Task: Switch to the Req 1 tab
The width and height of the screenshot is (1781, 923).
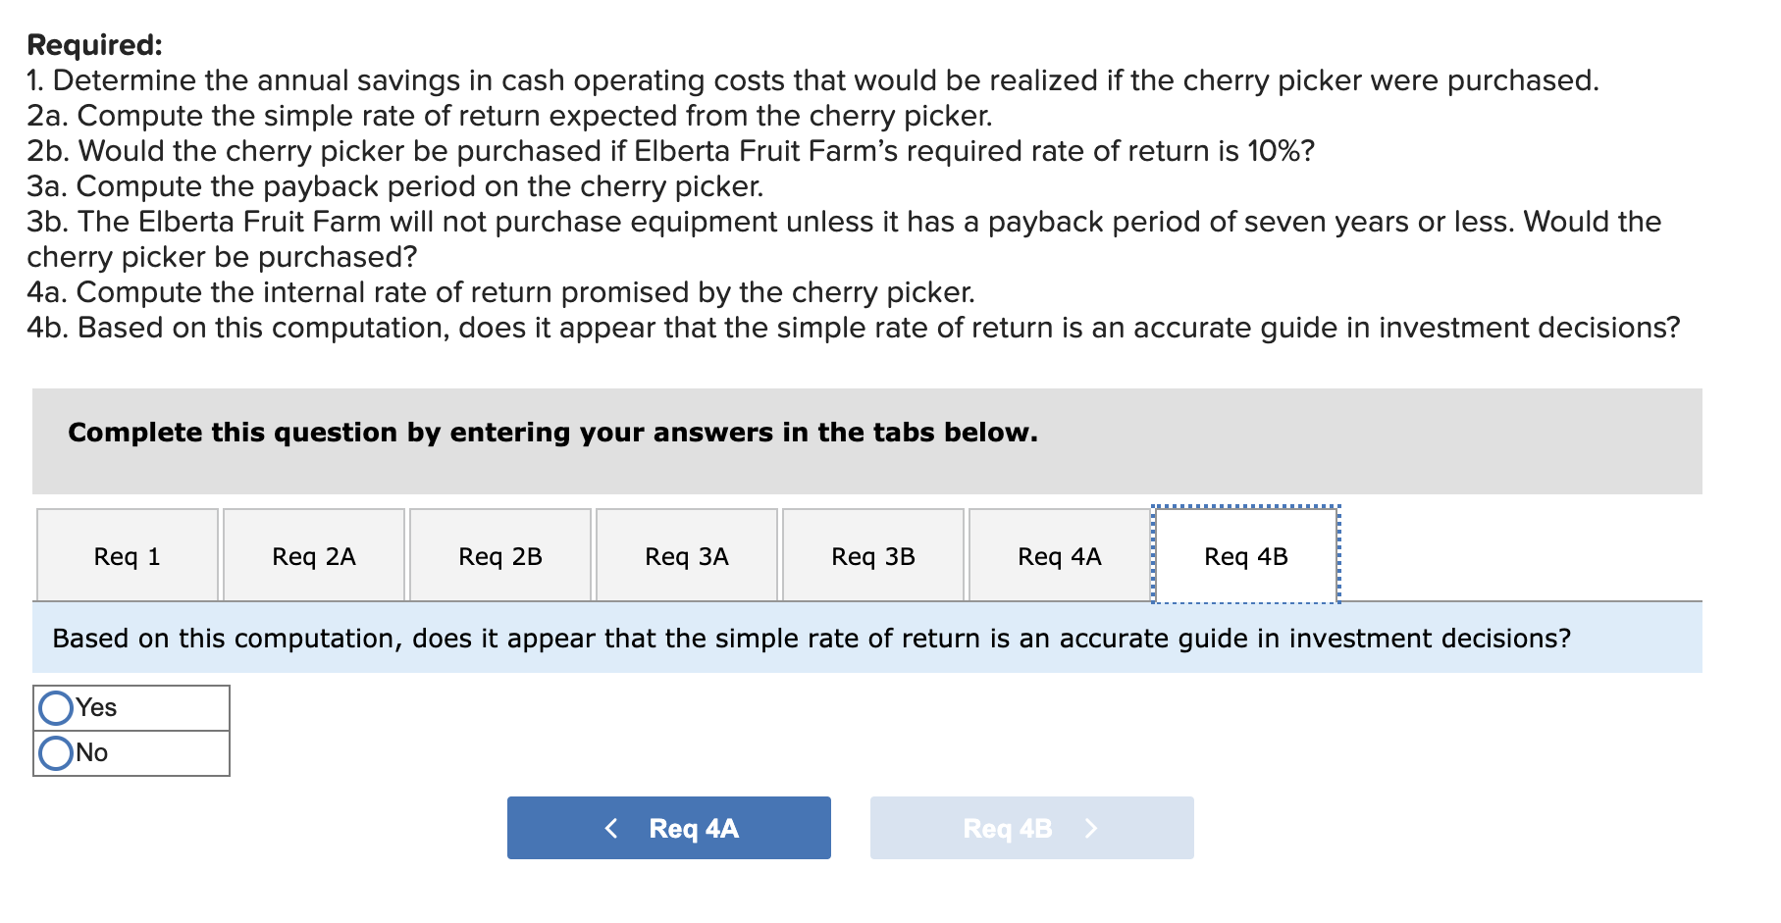Action: tap(127, 555)
